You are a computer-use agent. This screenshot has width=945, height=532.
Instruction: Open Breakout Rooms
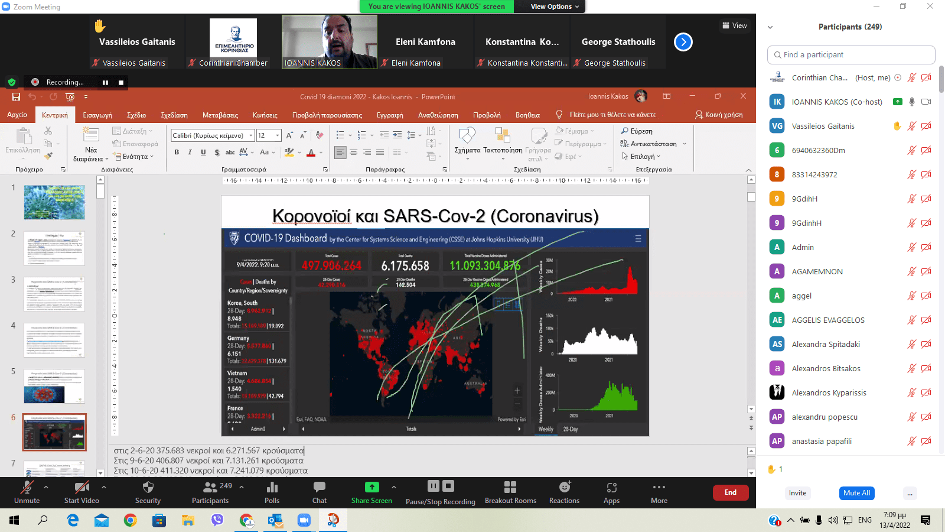[510, 488]
